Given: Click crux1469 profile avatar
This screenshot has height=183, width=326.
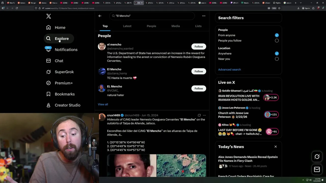Looking at the screenshot, I should coord(102,117).
